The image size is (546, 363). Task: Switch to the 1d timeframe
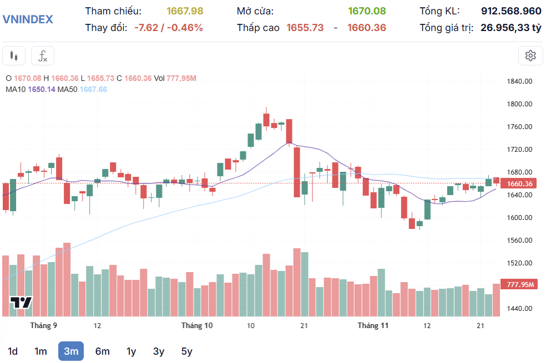13,351
